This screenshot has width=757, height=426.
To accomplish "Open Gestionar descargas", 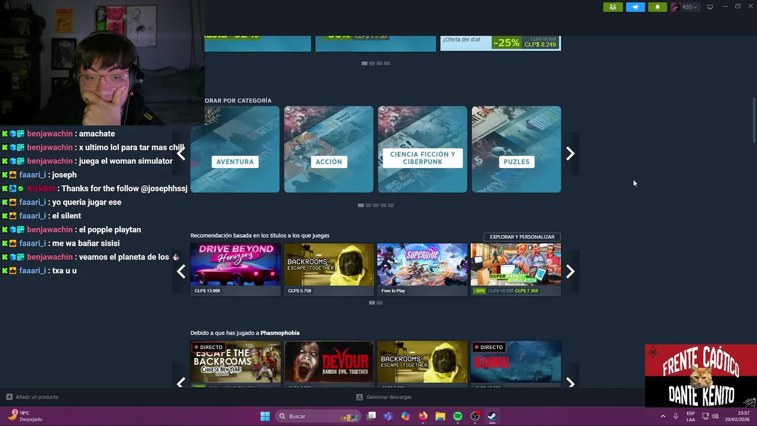I will 384,397.
